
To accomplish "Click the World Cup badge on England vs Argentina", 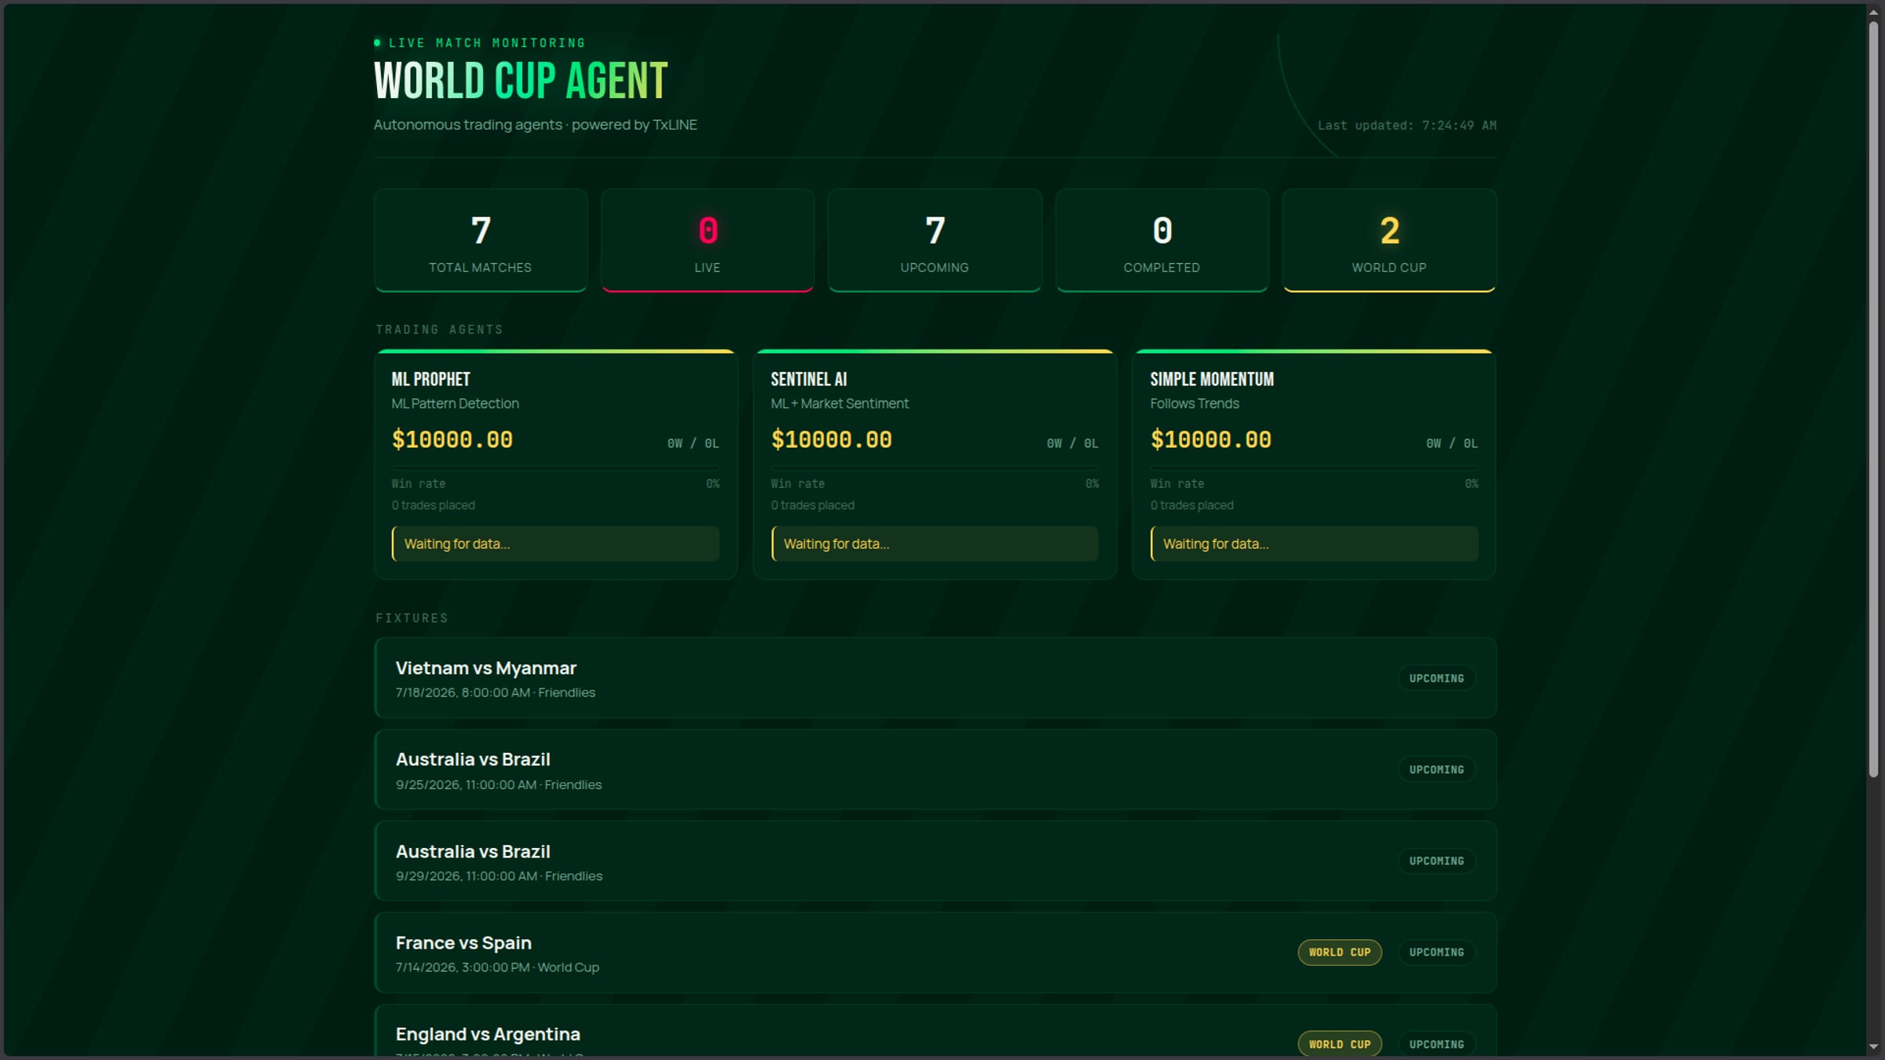I will pyautogui.click(x=1340, y=1044).
